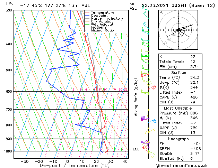This screenshot has width=218, height=168.
Task: Click the hodograph polar plot
Action: pyautogui.click(x=178, y=30)
